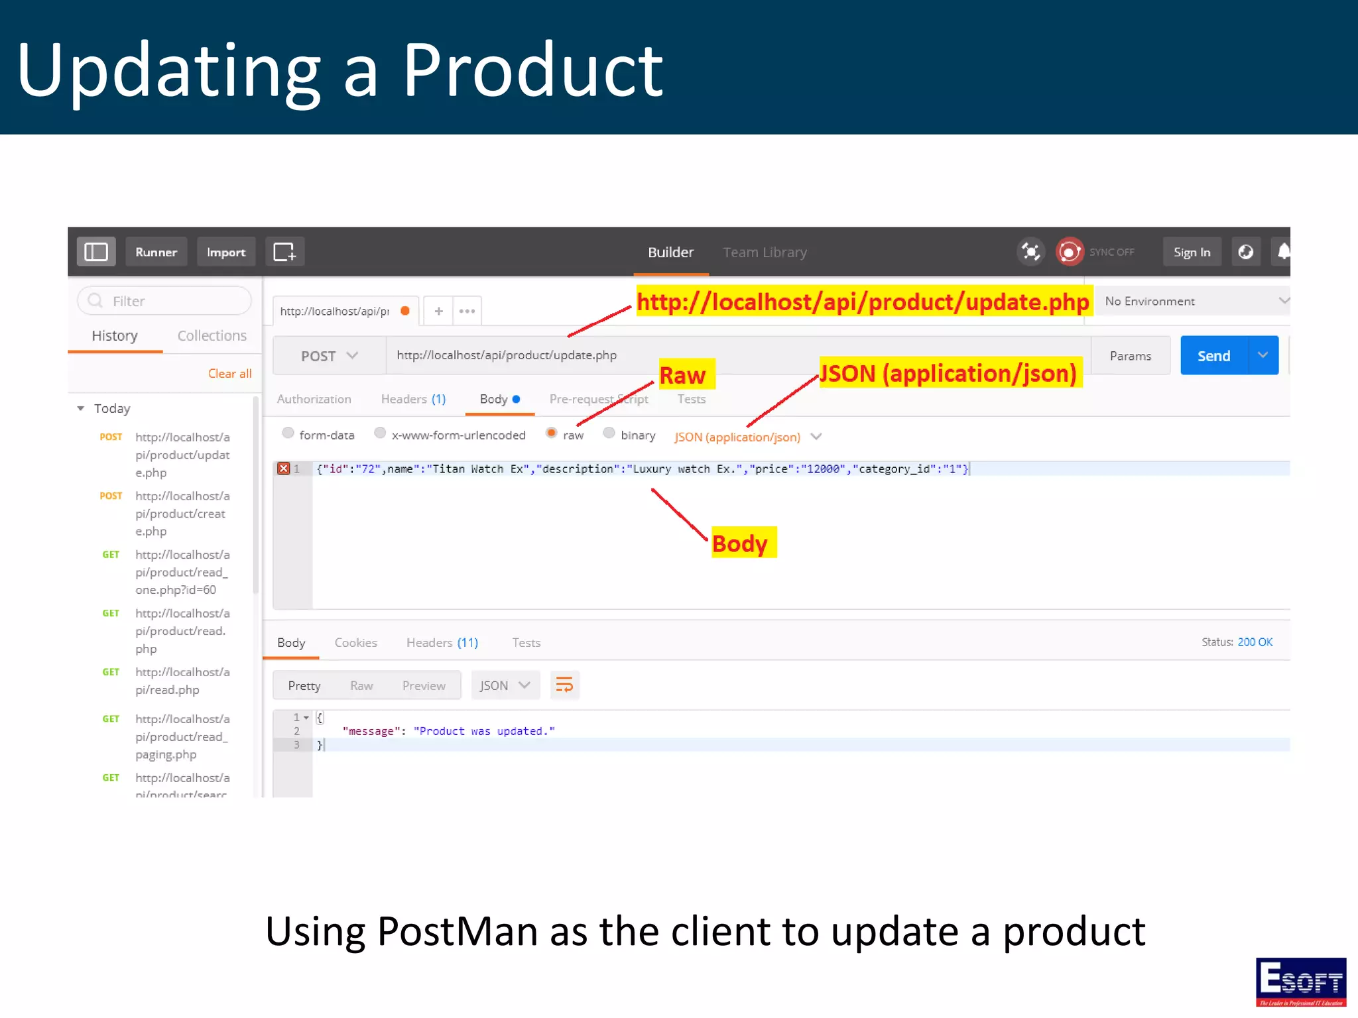
Task: Click the red sync status icon
Action: [1069, 252]
